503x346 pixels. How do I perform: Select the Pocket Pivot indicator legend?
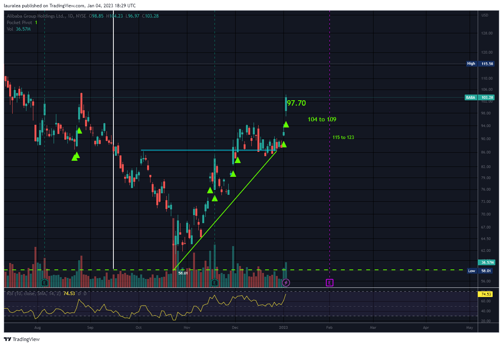pyautogui.click(x=22, y=23)
